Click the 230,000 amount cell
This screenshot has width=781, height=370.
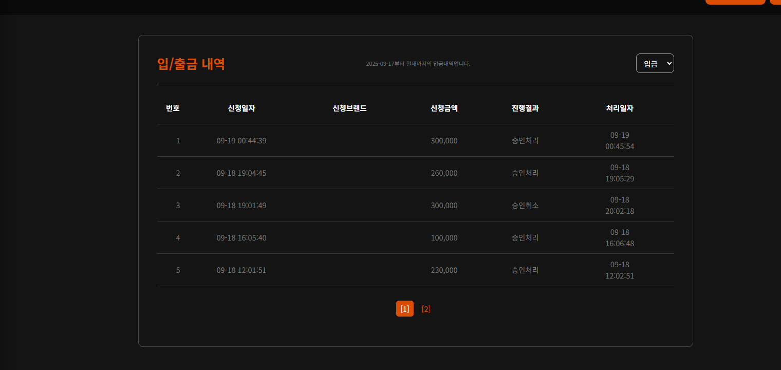pos(444,270)
